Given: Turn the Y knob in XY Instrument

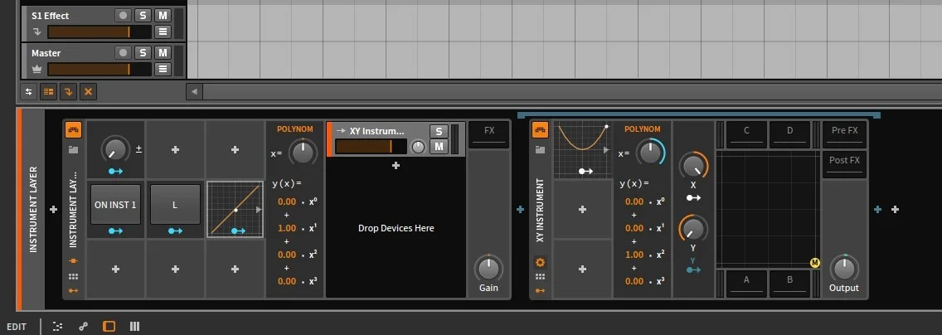Looking at the screenshot, I should click(693, 229).
